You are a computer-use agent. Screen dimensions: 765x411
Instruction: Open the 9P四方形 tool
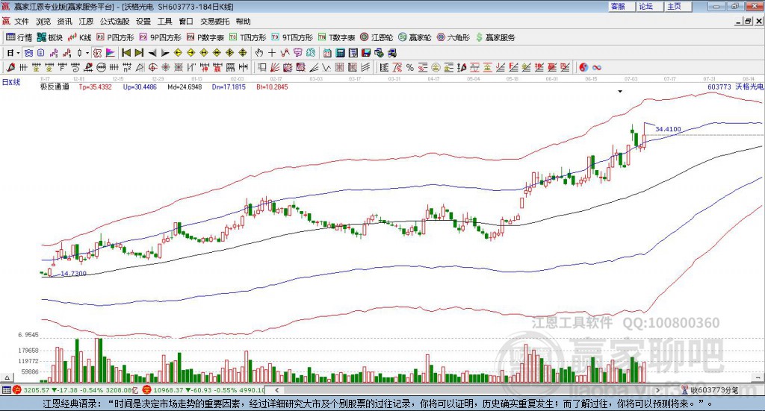(160, 37)
